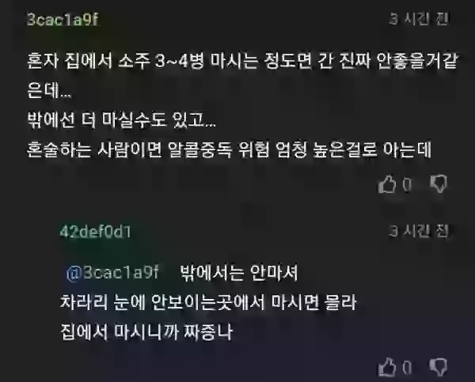Viewport: 475px width, 382px height.
Task: Click the like count on 3cac1a9f's comment
Action: 407,184
